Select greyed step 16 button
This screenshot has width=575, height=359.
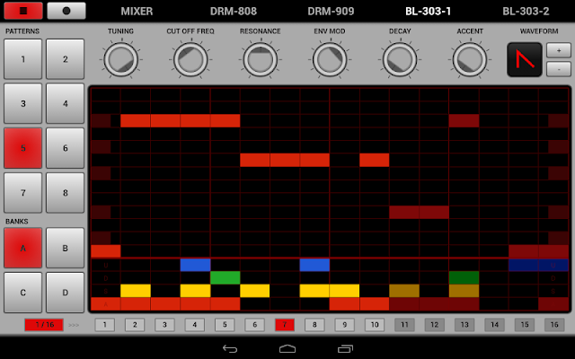tap(554, 325)
